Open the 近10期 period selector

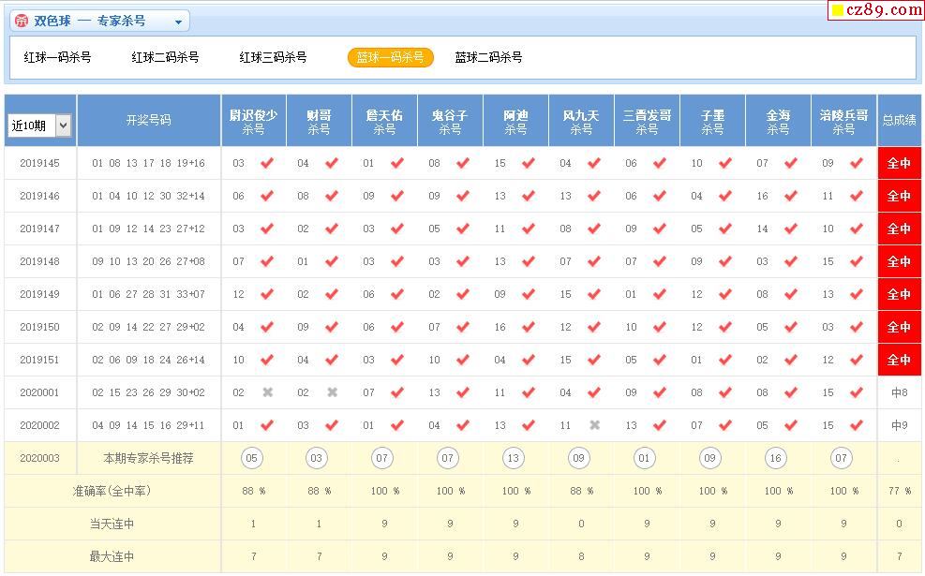tap(39, 126)
